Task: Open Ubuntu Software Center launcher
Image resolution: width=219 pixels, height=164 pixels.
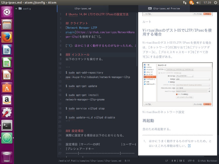Action: pos(7,87)
